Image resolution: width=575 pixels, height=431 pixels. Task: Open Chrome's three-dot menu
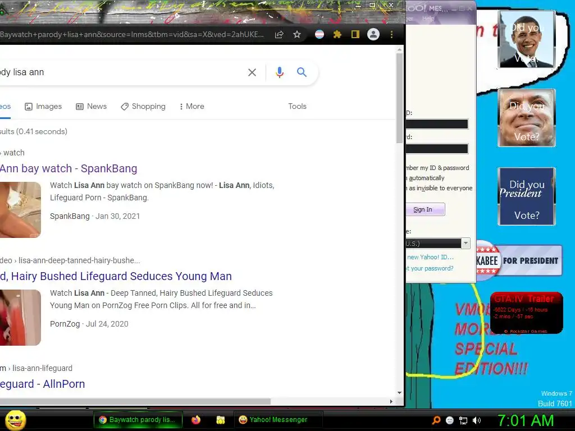(391, 34)
